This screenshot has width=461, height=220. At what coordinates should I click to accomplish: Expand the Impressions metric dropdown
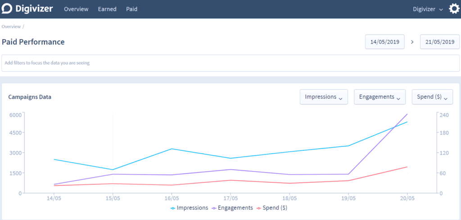click(323, 97)
